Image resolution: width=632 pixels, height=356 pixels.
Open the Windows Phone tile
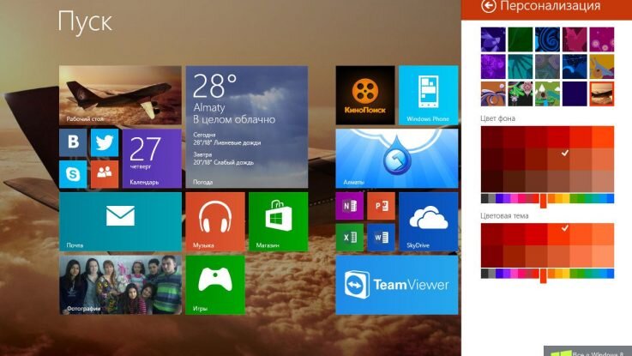click(429, 95)
